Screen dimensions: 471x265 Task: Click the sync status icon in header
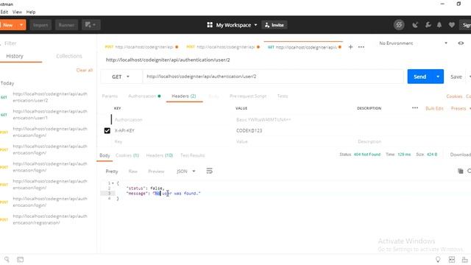399,25
